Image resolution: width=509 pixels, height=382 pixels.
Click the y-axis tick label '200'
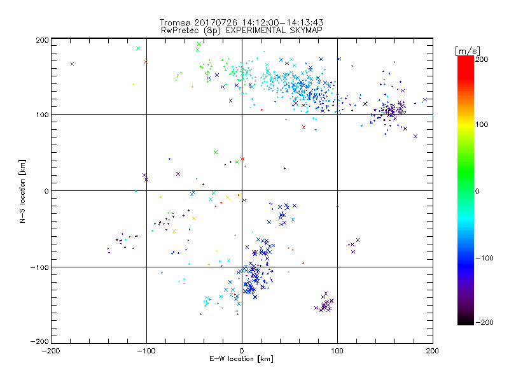pos(42,40)
